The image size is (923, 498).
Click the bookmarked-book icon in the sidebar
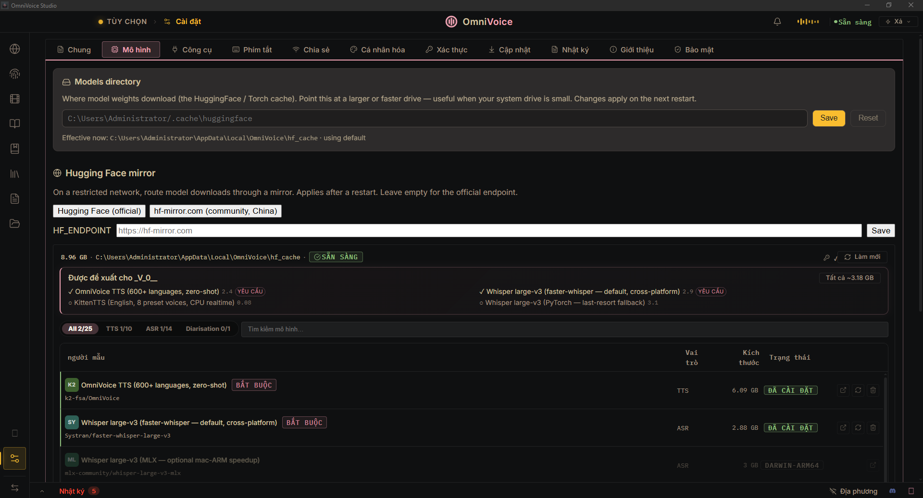click(x=15, y=149)
